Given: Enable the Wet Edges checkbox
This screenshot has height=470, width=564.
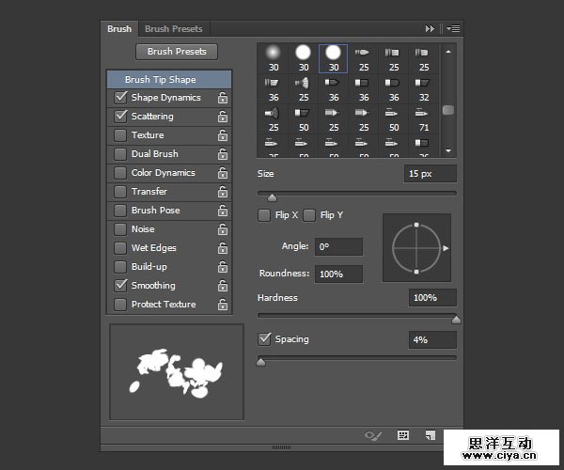Looking at the screenshot, I should [120, 248].
